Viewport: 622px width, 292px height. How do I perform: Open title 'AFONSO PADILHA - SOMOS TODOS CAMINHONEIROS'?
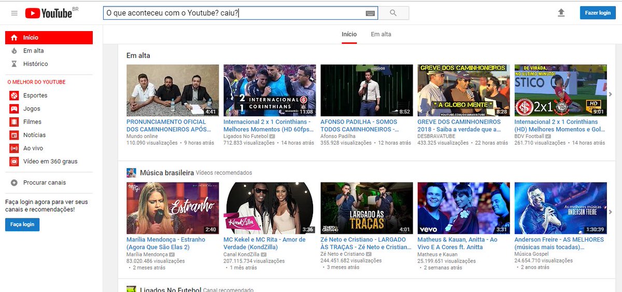(x=360, y=126)
